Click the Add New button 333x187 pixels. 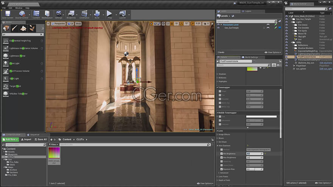[10, 139]
